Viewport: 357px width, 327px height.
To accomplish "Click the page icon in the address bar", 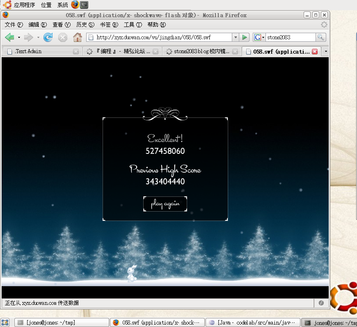I will pos(91,37).
